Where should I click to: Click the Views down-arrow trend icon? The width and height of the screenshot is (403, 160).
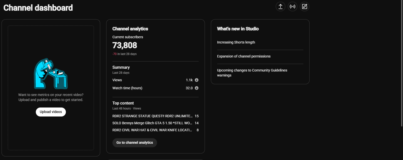click(197, 80)
